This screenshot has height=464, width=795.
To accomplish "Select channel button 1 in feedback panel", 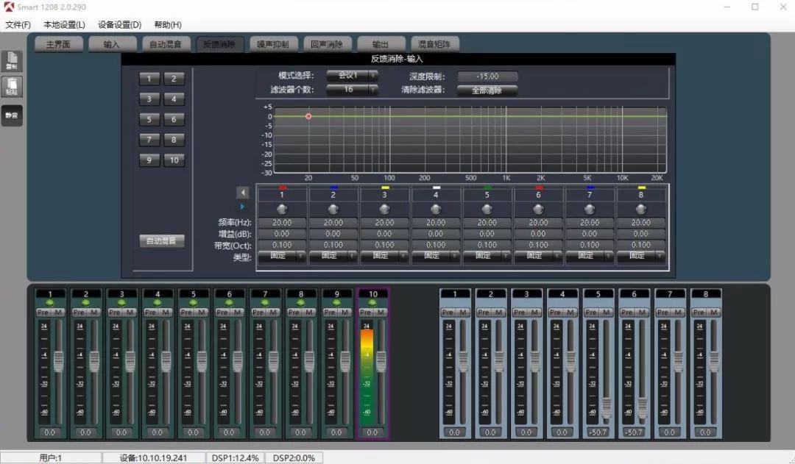I will (149, 79).
